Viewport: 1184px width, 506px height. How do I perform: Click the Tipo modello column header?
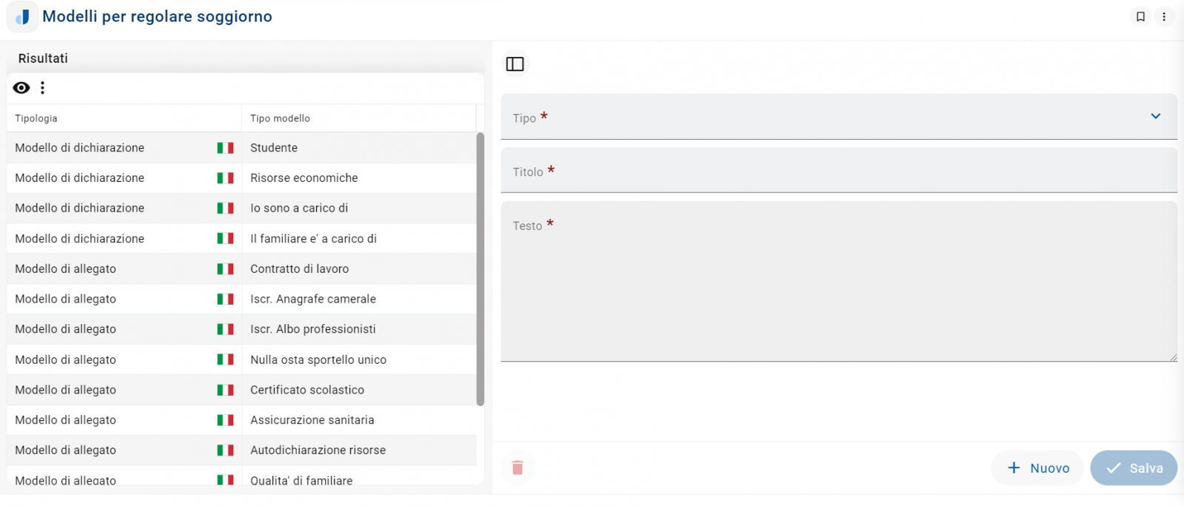point(280,118)
